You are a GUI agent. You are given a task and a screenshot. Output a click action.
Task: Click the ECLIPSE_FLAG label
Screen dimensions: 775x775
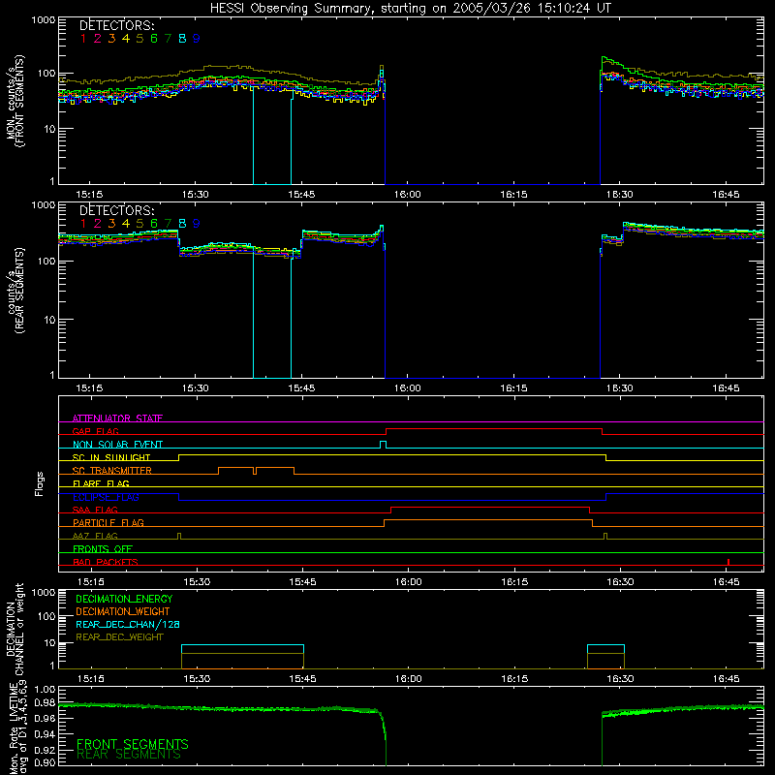[106, 497]
